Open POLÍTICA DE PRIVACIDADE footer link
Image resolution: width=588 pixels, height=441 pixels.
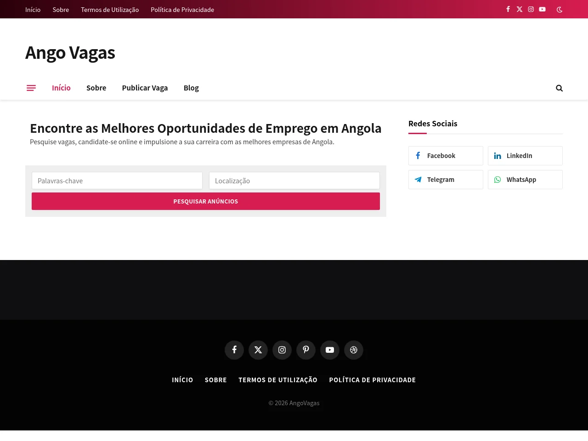point(373,380)
